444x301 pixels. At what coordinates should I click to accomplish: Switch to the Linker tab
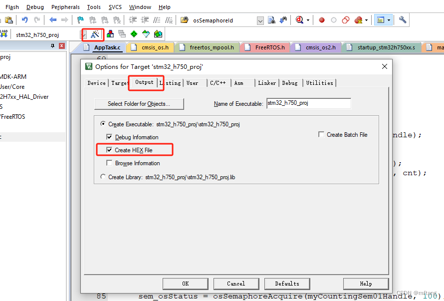[267, 83]
